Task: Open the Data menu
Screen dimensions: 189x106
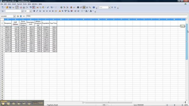Action: coord(29,4)
